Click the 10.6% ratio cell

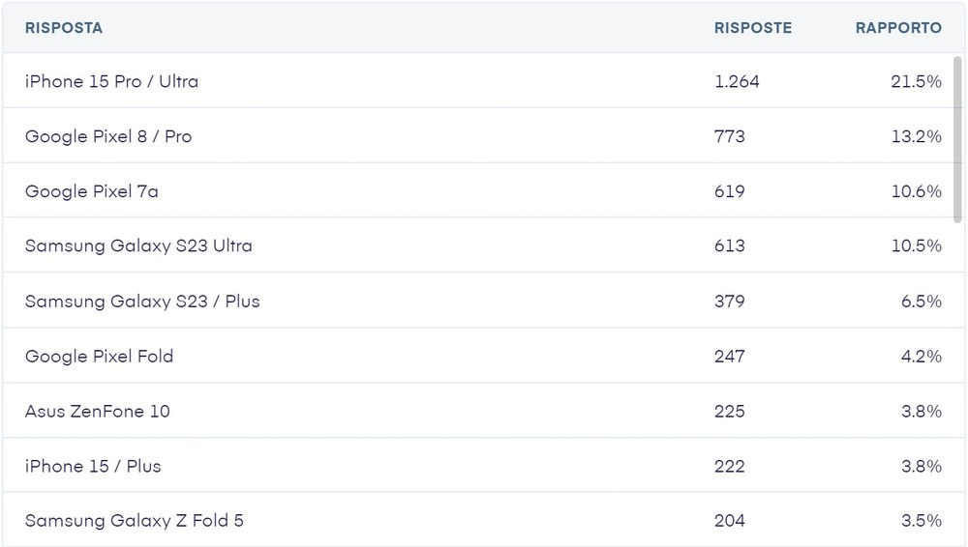point(916,192)
